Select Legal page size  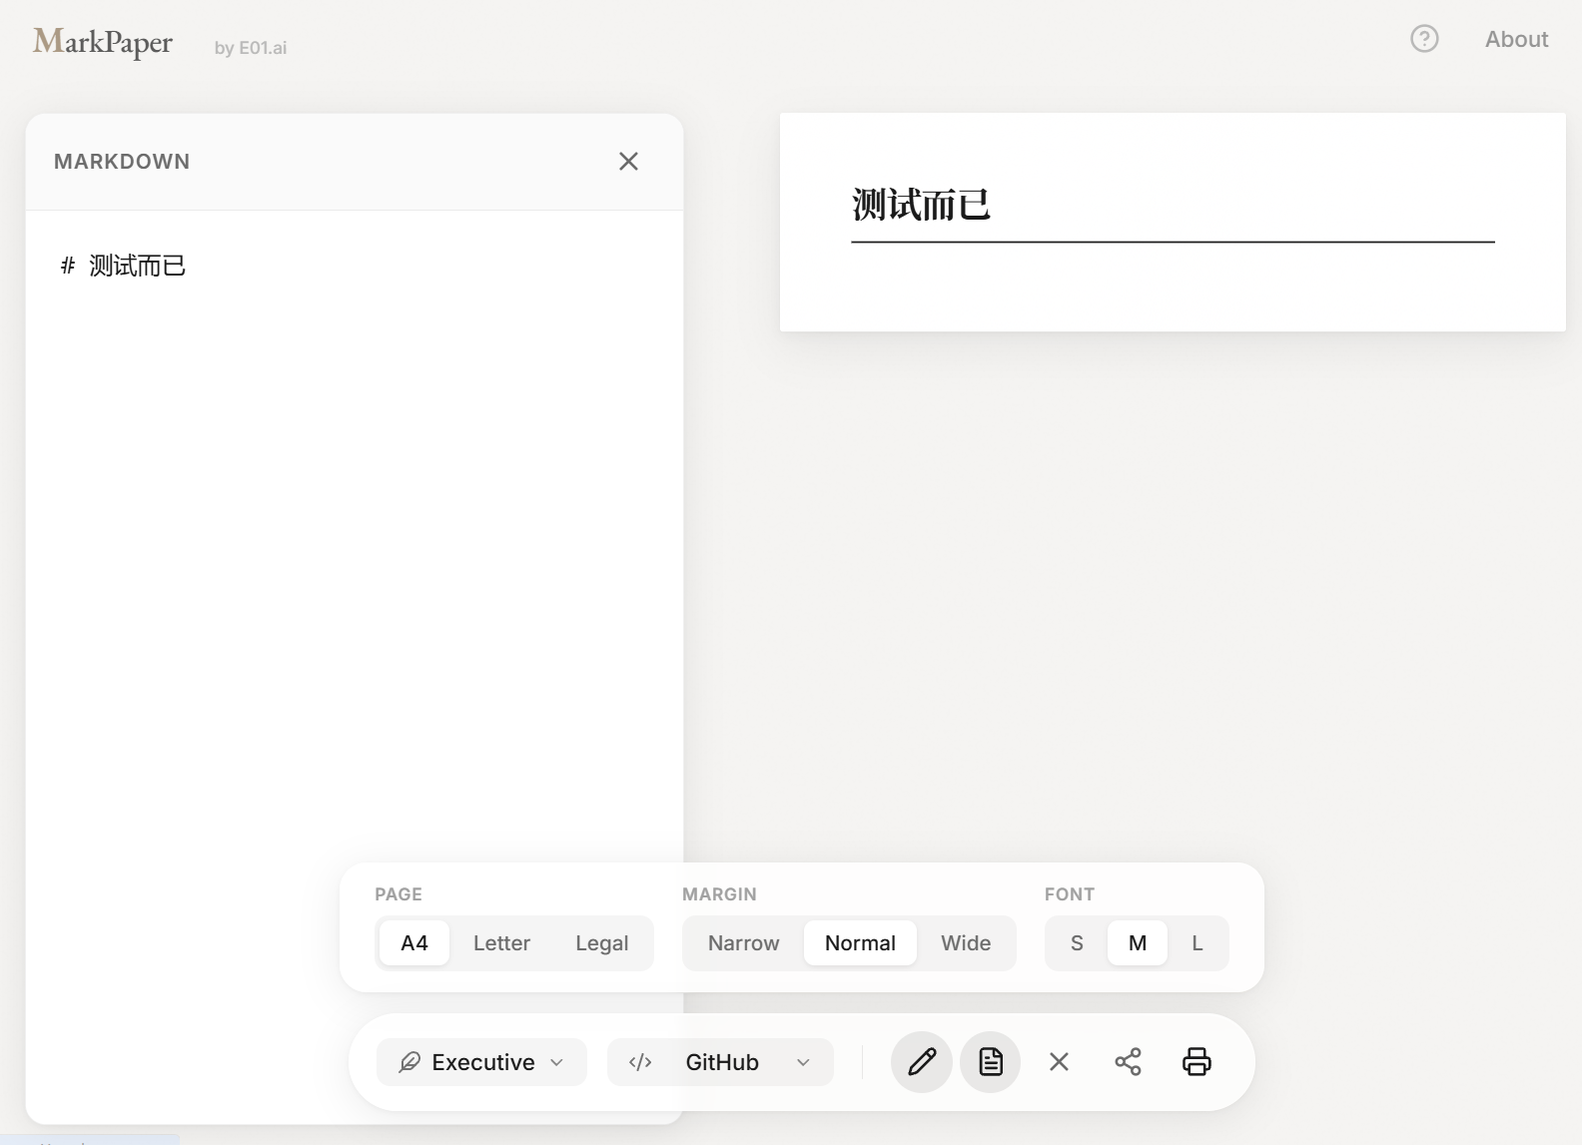click(x=601, y=943)
